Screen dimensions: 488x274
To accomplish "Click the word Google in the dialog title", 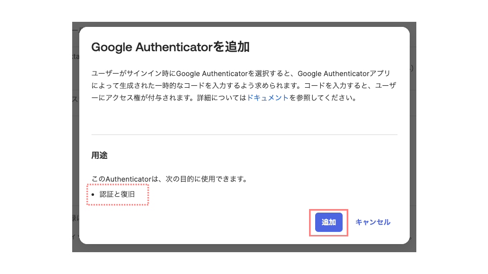I will coord(111,47).
